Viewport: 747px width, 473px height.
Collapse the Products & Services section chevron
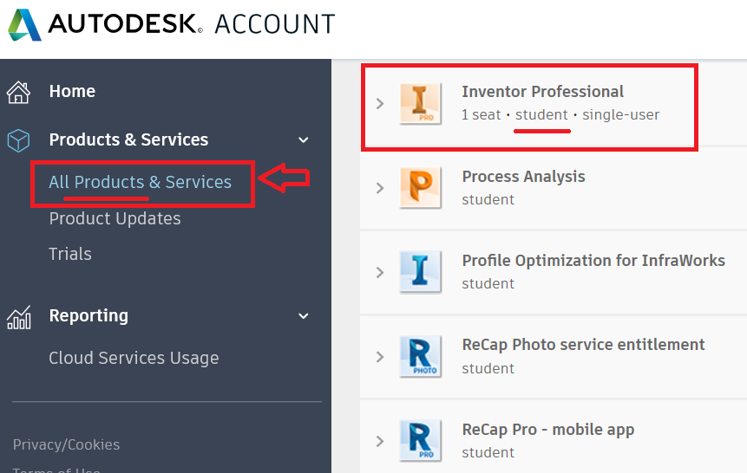coord(304,140)
